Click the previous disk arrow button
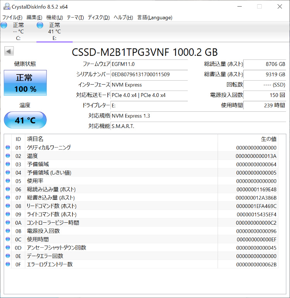The height and width of the screenshot is (298, 290). click(9, 51)
